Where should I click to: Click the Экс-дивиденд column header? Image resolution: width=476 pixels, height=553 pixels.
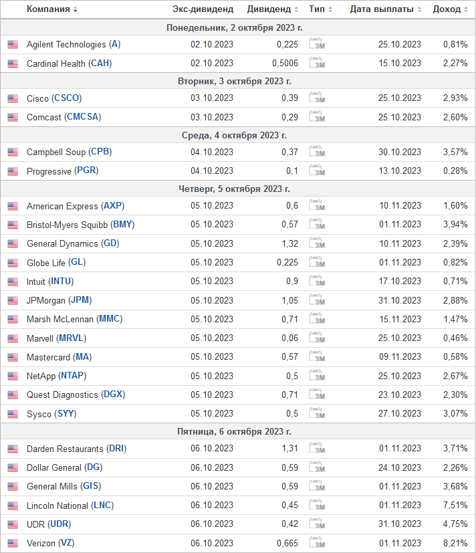pyautogui.click(x=203, y=9)
